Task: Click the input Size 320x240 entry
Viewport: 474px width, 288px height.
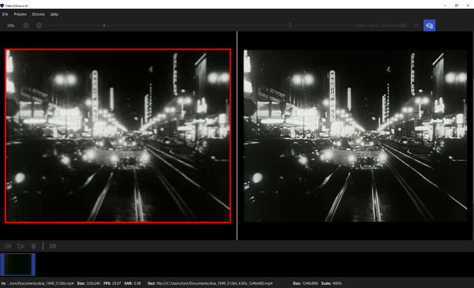Action: [x=88, y=283]
